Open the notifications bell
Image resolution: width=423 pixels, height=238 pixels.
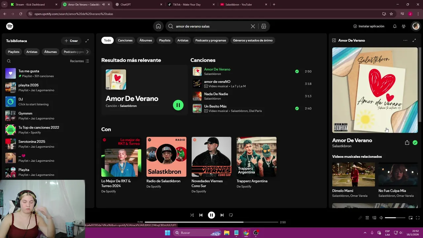[395, 26]
